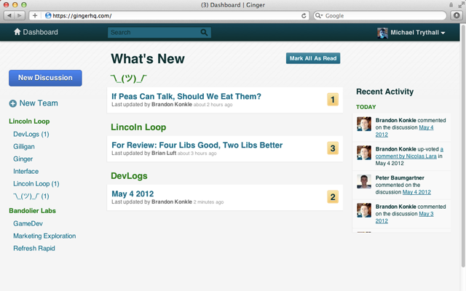The height and width of the screenshot is (291, 466).
Task: Click the reload page icon in the address bar
Action: click(304, 15)
